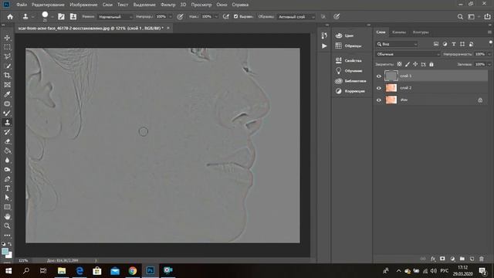Screen dimensions: 494x278
Task: Open the 'Библиотеки' panel
Action: 355,81
